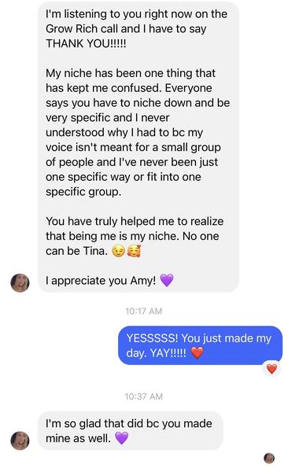This screenshot has width=288, height=472.
Task: Tap purple heart after "mine as well."
Action: click(x=122, y=438)
